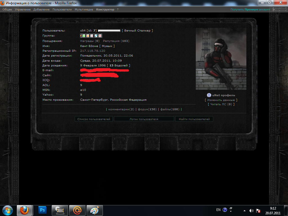Open the Paint palette taskbar icon

[94, 210]
